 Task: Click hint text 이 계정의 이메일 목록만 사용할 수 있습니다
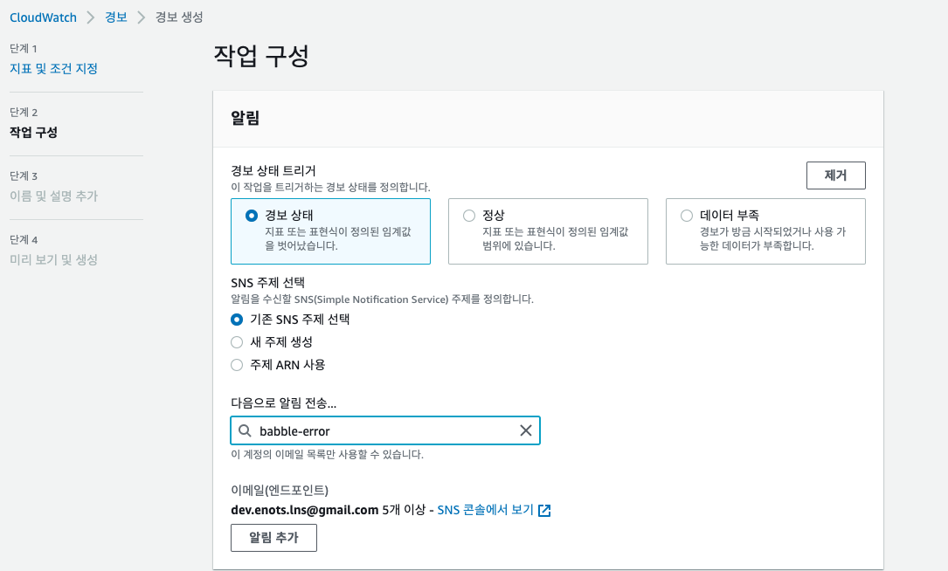(327, 454)
